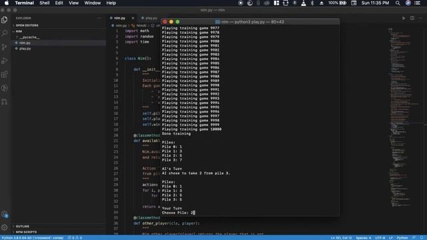
Task: Show errors and warnings count in status bar
Action: 75,238
